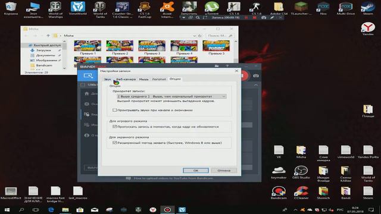Viewport: 381px width, 214px height.
Task: Collapse Bandicam panel with the chevron
Action: click(x=256, y=85)
